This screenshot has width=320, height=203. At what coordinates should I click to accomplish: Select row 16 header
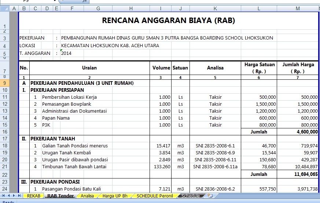coord(5,132)
